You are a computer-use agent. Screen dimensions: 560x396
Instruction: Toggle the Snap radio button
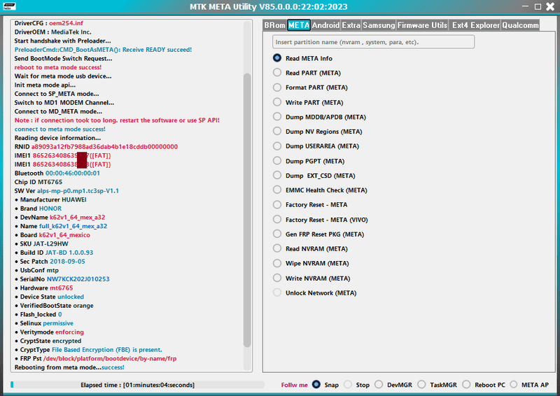[x=316, y=384]
